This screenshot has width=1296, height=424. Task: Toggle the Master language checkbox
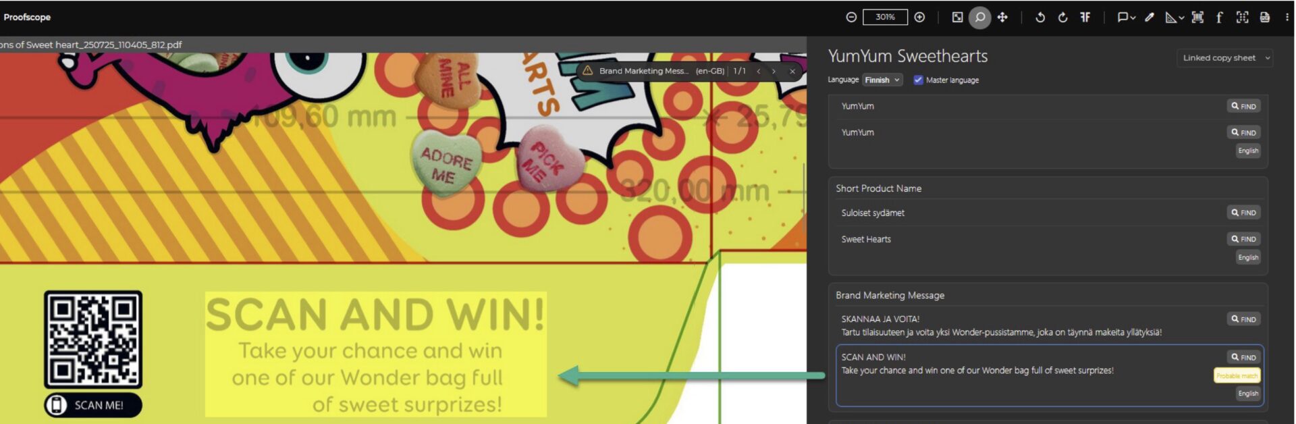tap(918, 80)
